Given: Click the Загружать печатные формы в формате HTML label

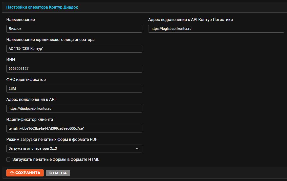Looking at the screenshot, I should click(56, 160).
